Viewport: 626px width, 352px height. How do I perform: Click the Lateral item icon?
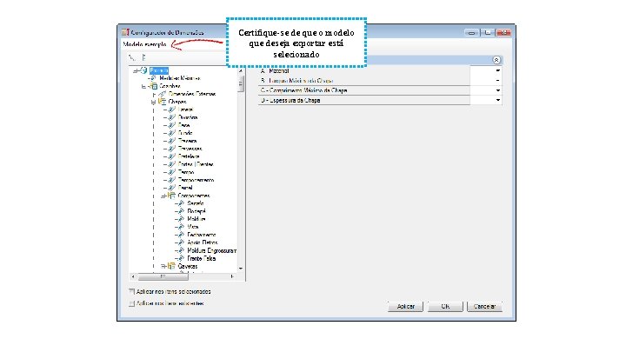[x=172, y=110]
